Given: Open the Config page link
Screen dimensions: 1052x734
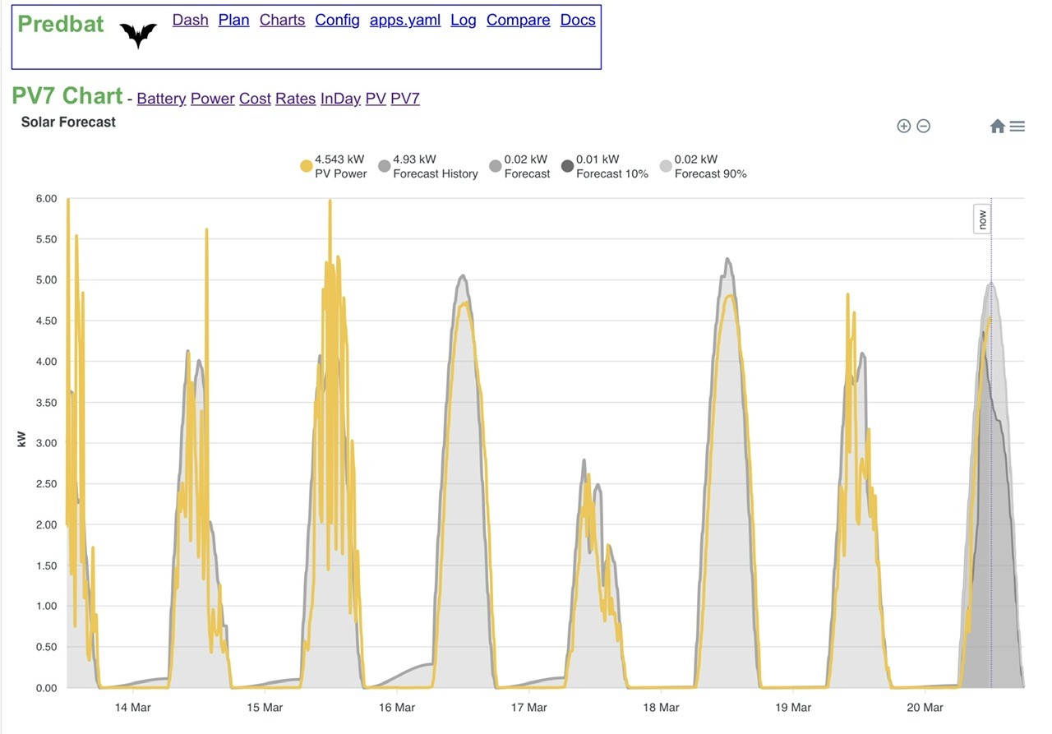Looking at the screenshot, I should (337, 20).
